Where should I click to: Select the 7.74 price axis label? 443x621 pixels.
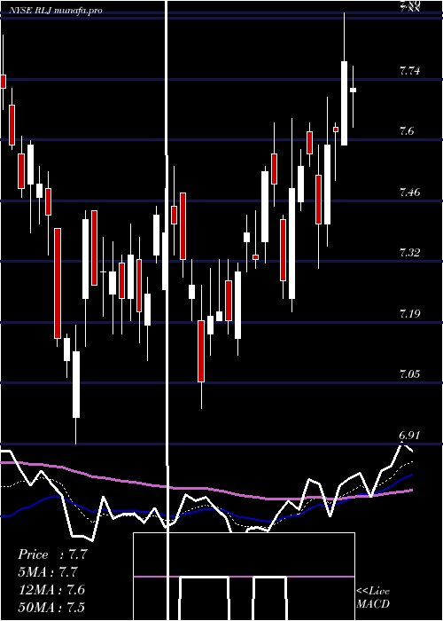(409, 71)
